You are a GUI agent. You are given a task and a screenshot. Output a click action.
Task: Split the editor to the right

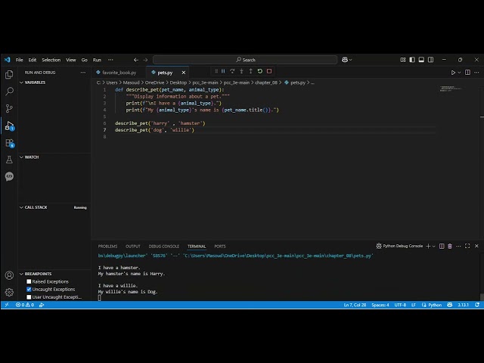coord(467,73)
